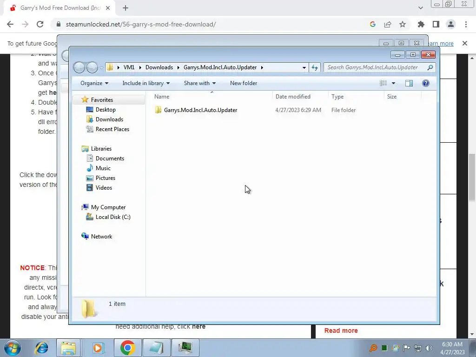
Task: Open the Explorer help question mark icon
Action: pos(426,83)
